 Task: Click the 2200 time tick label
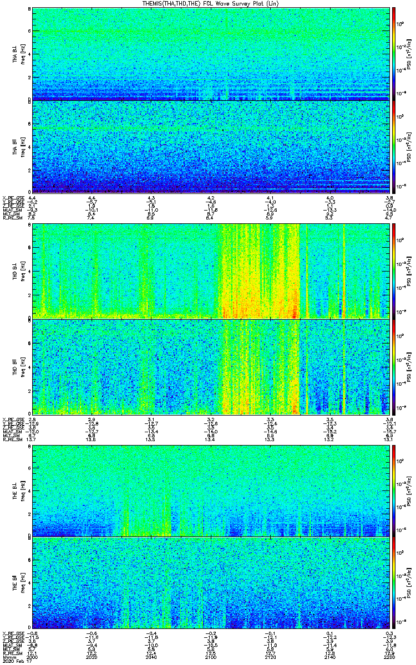point(389,658)
